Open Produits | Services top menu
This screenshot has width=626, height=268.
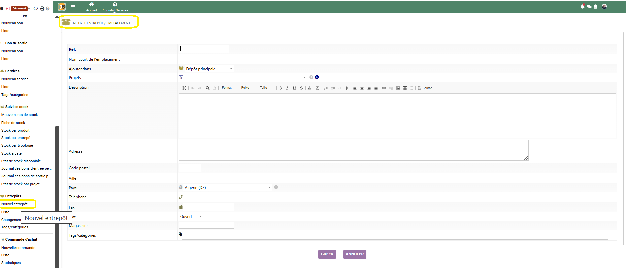115,7
